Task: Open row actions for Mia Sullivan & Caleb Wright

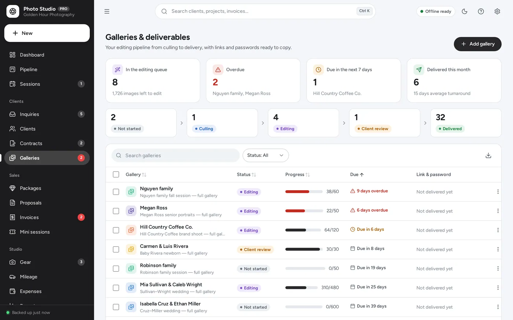Action: [498, 288]
